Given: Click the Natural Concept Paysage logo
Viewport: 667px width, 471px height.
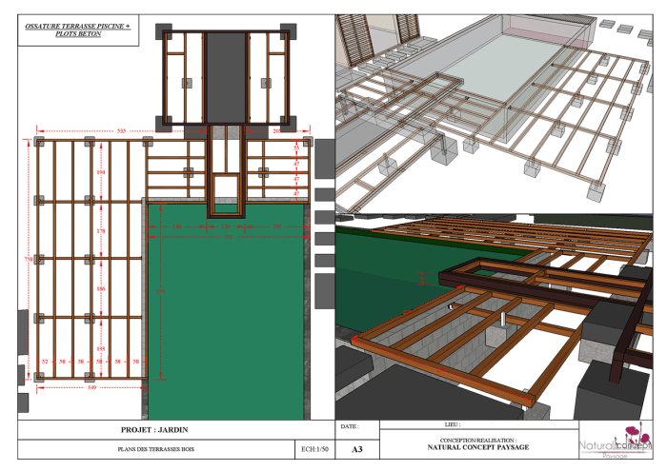Looking at the screenshot, I should (x=616, y=440).
